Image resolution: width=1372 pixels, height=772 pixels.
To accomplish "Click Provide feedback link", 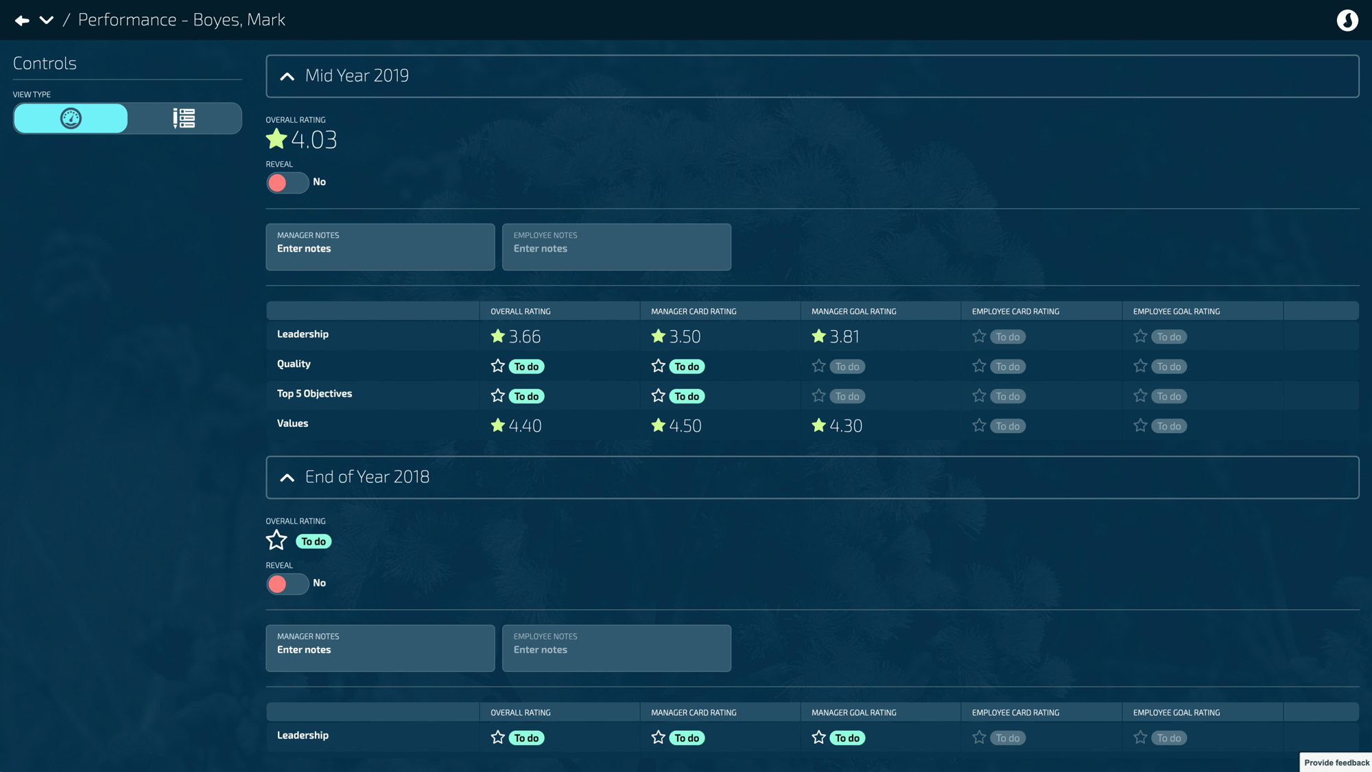I will [x=1336, y=762].
